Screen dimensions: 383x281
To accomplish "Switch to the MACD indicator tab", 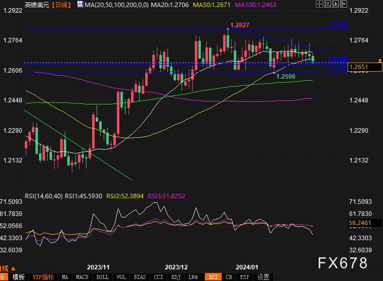I will (81, 277).
